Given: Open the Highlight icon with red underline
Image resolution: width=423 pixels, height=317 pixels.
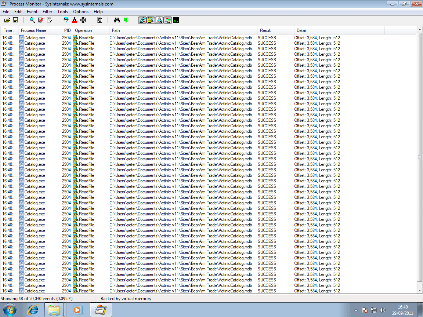Looking at the screenshot, I should point(75,20).
